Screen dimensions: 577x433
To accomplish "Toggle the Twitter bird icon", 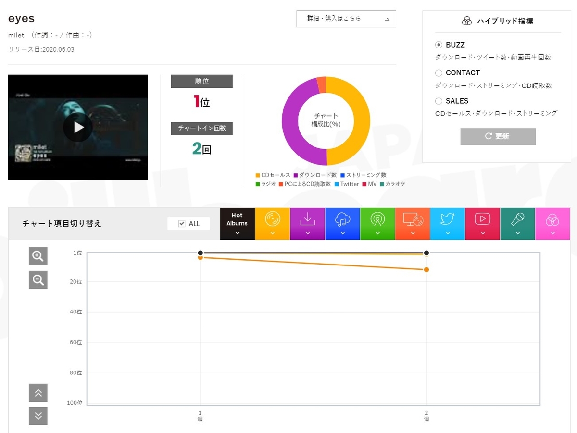I will (x=448, y=224).
